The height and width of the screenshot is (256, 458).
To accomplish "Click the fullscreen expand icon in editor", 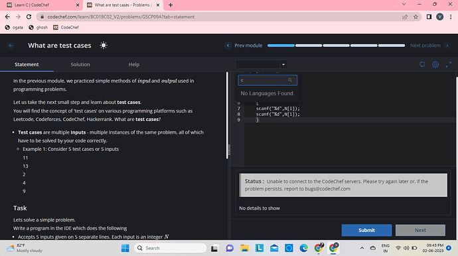I will [x=448, y=64].
